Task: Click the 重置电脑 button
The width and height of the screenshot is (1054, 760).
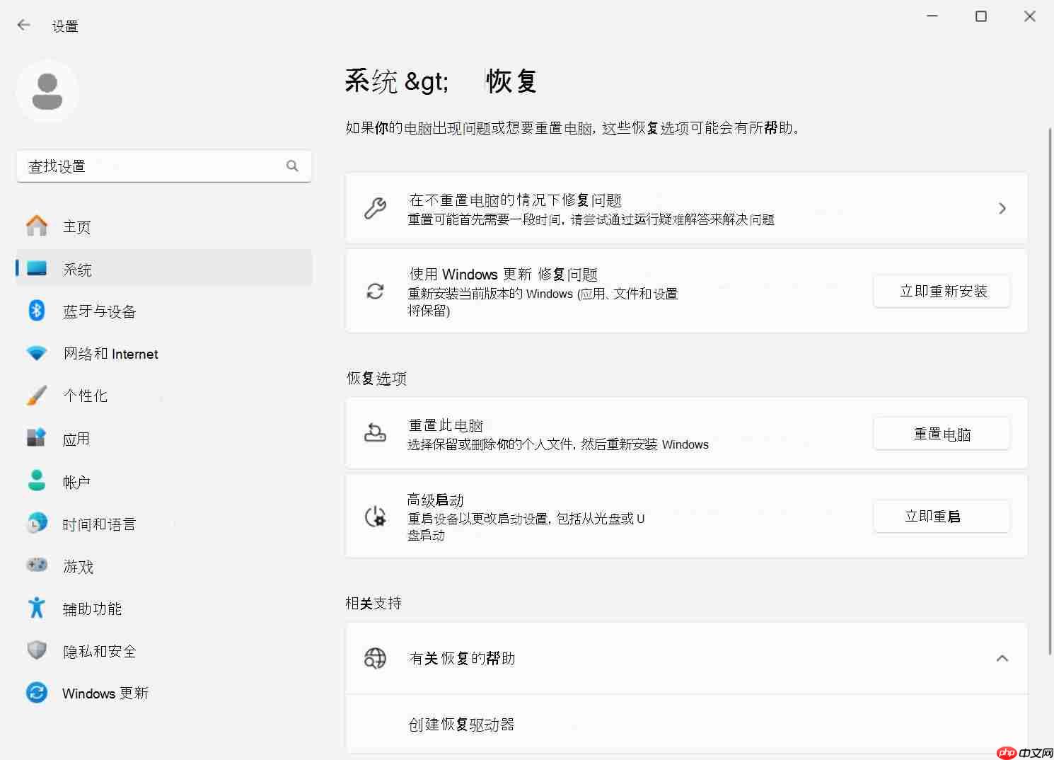Action: click(x=941, y=433)
